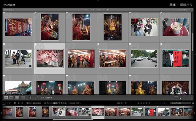Click the grid vertical scrollbar
Image resolution: width=196 pixels, height=121 pixels.
coord(192,42)
